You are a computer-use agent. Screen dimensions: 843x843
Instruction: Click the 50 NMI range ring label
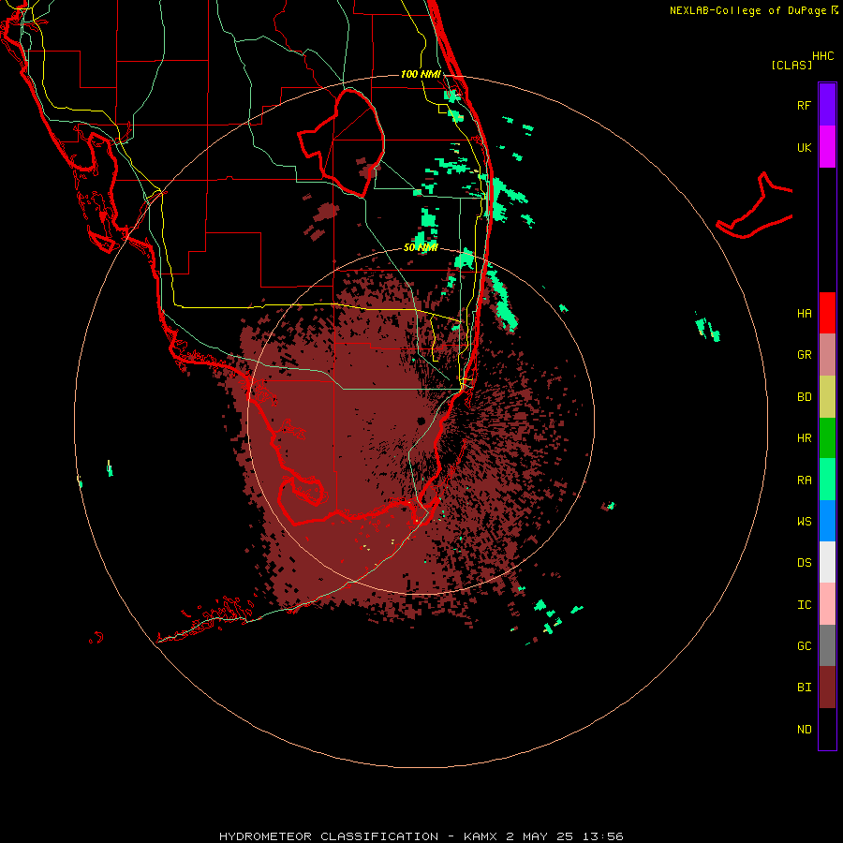point(421,248)
